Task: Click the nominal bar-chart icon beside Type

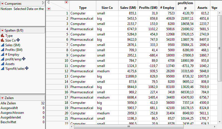Action: tap(3, 36)
